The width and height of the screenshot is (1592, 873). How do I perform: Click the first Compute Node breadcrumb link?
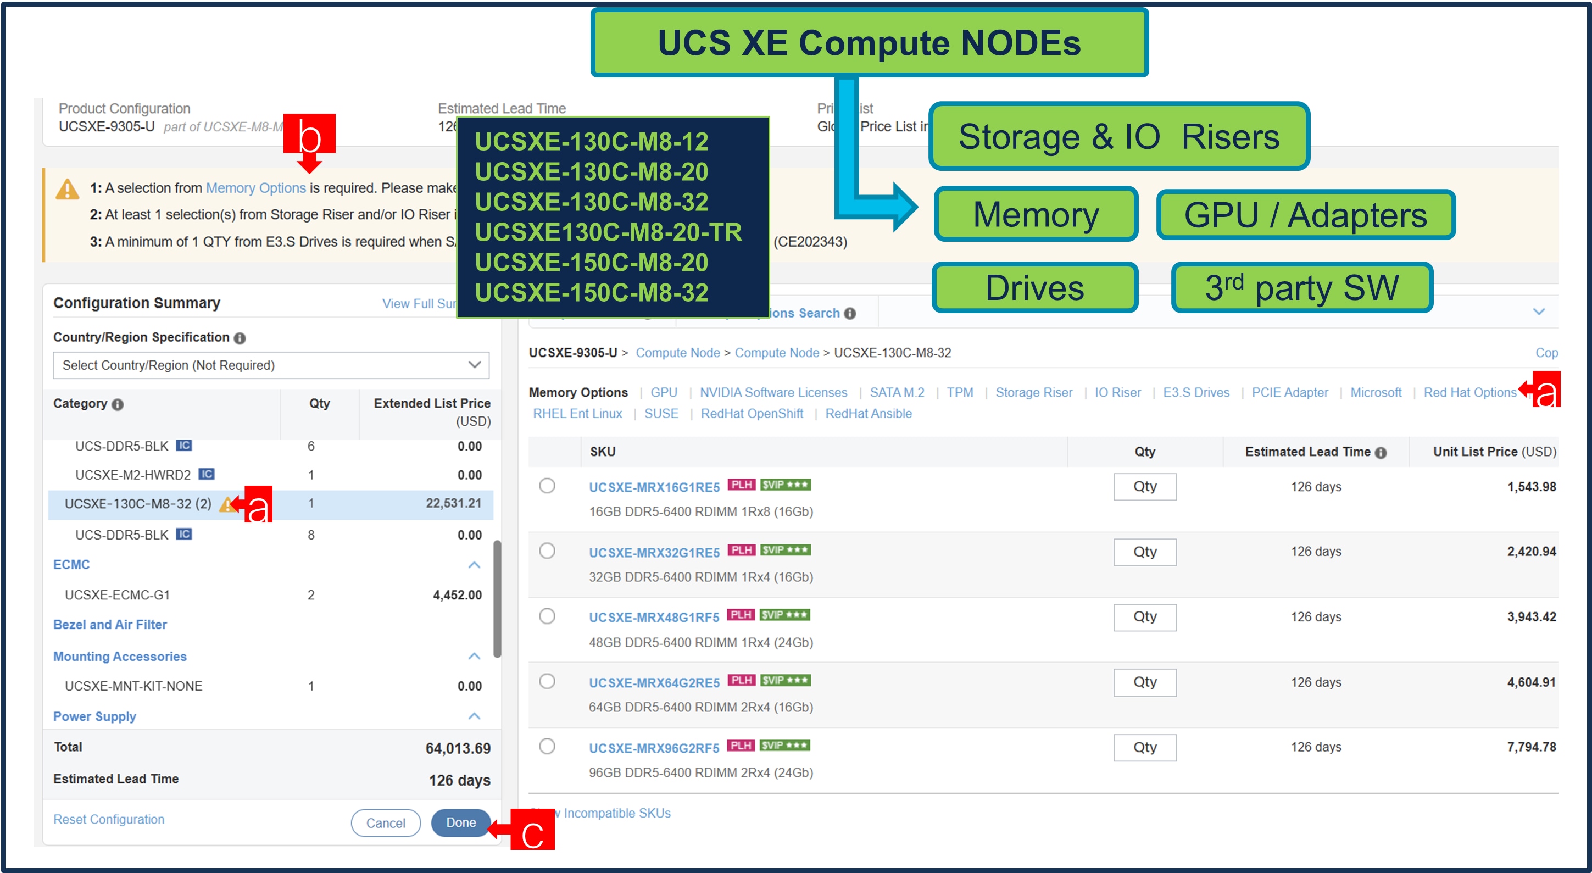point(677,353)
